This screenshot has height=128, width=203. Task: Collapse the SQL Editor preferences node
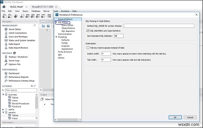pos(56,22)
